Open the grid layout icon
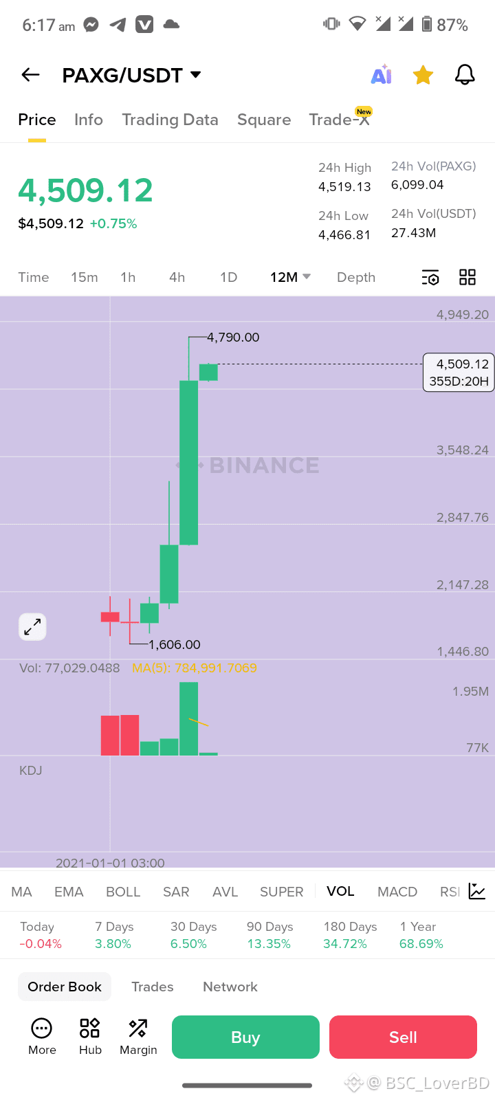This screenshot has height=1100, width=495. click(x=467, y=277)
